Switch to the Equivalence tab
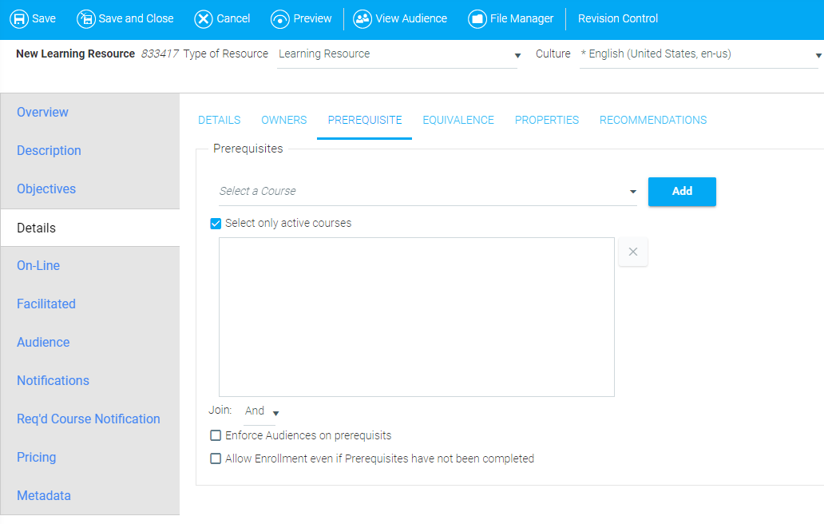Screen dimensions: 824x524 [458, 121]
